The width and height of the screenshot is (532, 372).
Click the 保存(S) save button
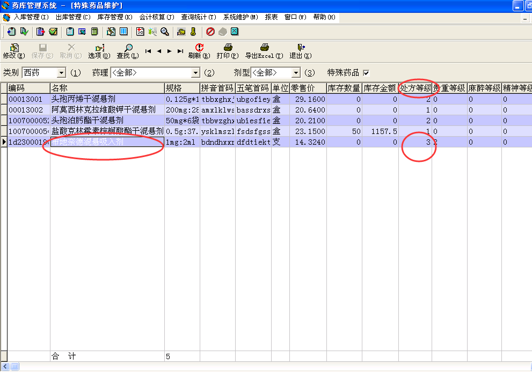(x=42, y=51)
